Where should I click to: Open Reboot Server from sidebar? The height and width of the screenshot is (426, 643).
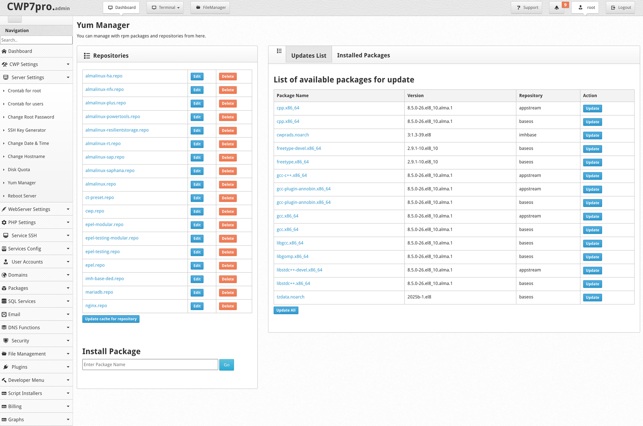[22, 196]
